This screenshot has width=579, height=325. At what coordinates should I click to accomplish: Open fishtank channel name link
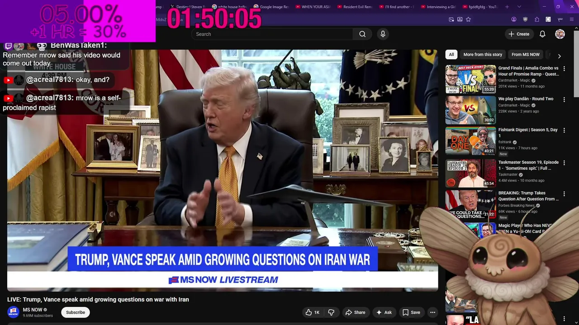(505, 142)
